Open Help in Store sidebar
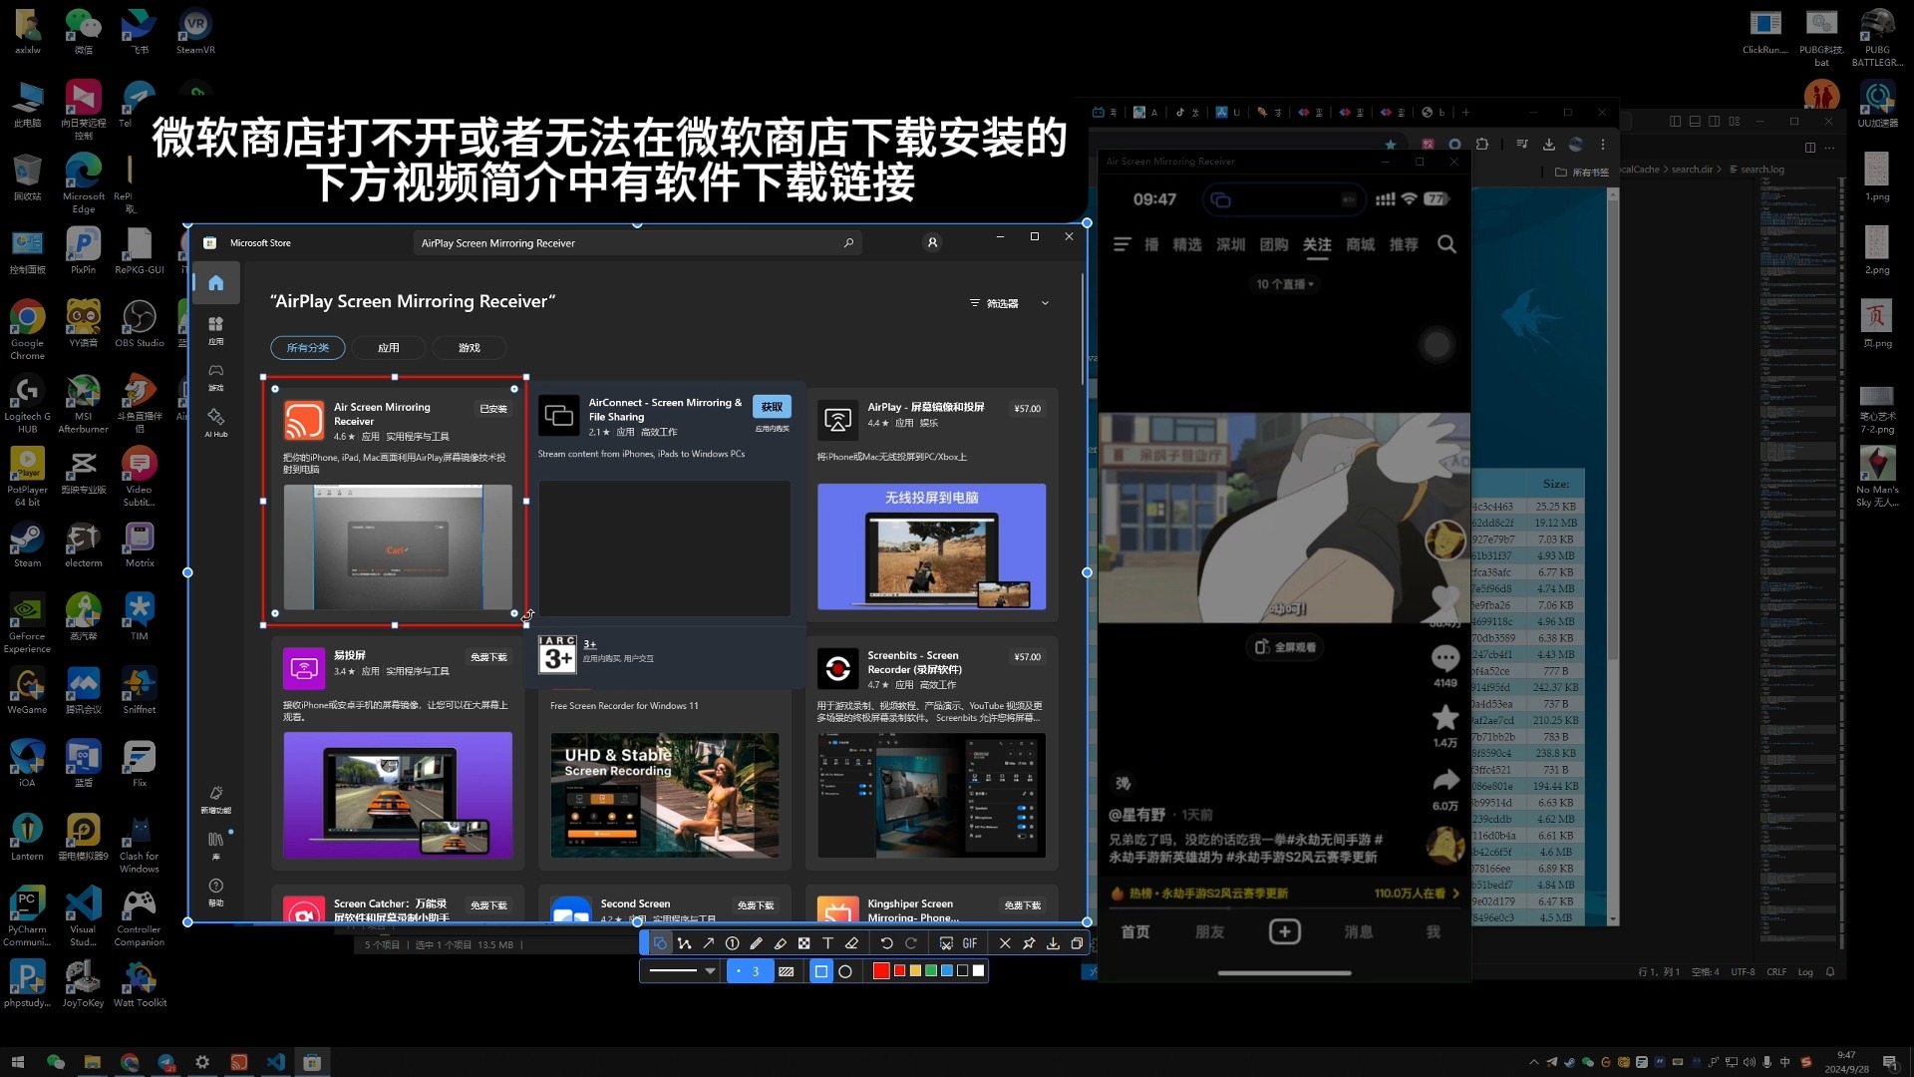 tap(215, 892)
